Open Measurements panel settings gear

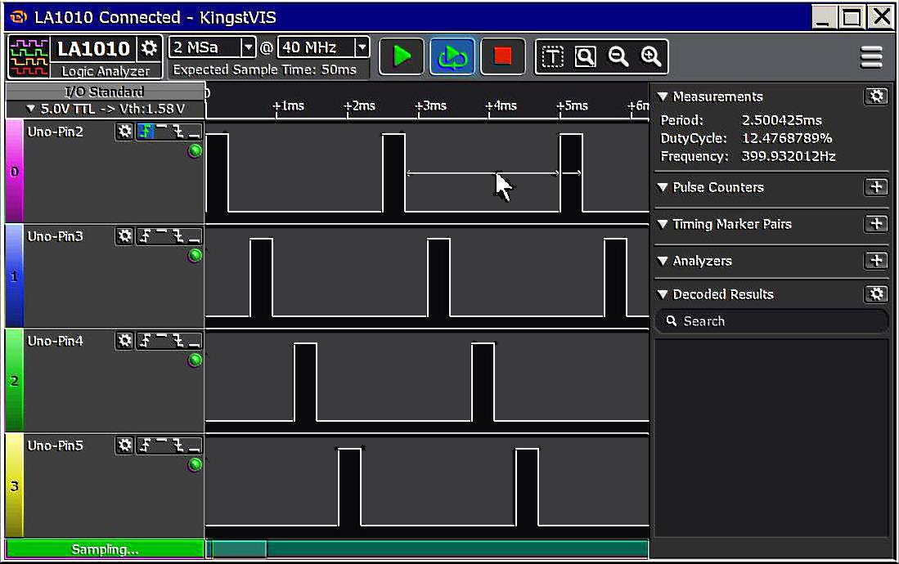(876, 96)
